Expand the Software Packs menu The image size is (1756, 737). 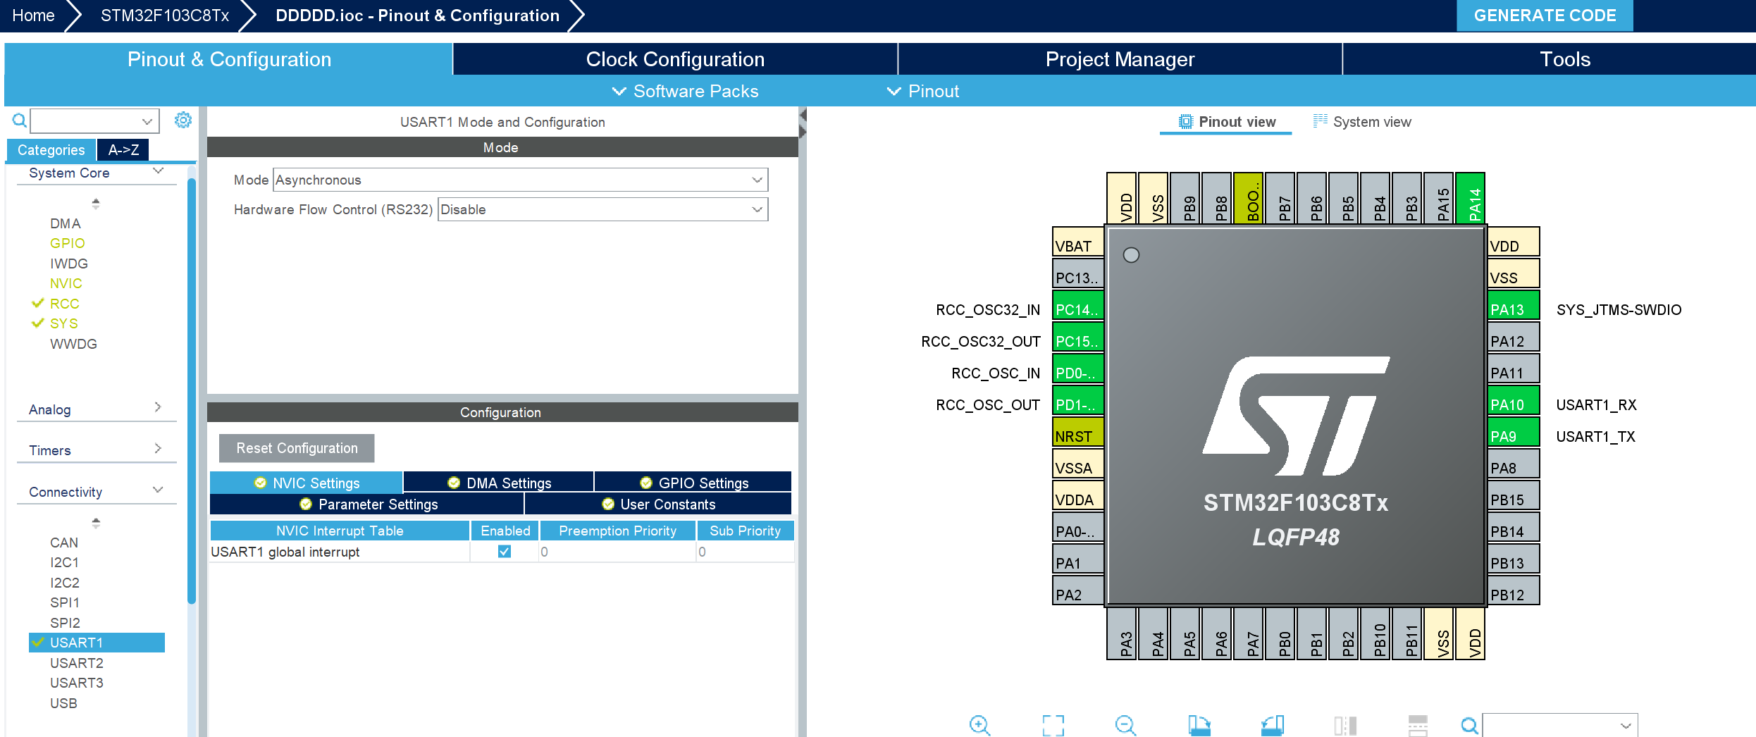[686, 91]
